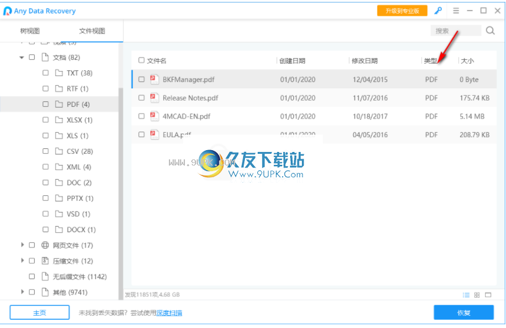Click the 升级到专业版 upgrade button
Screen dimensions: 506x328
pyautogui.click(x=402, y=11)
